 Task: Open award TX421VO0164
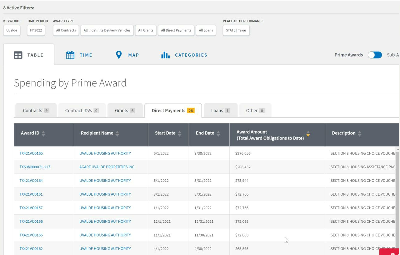tap(31, 181)
